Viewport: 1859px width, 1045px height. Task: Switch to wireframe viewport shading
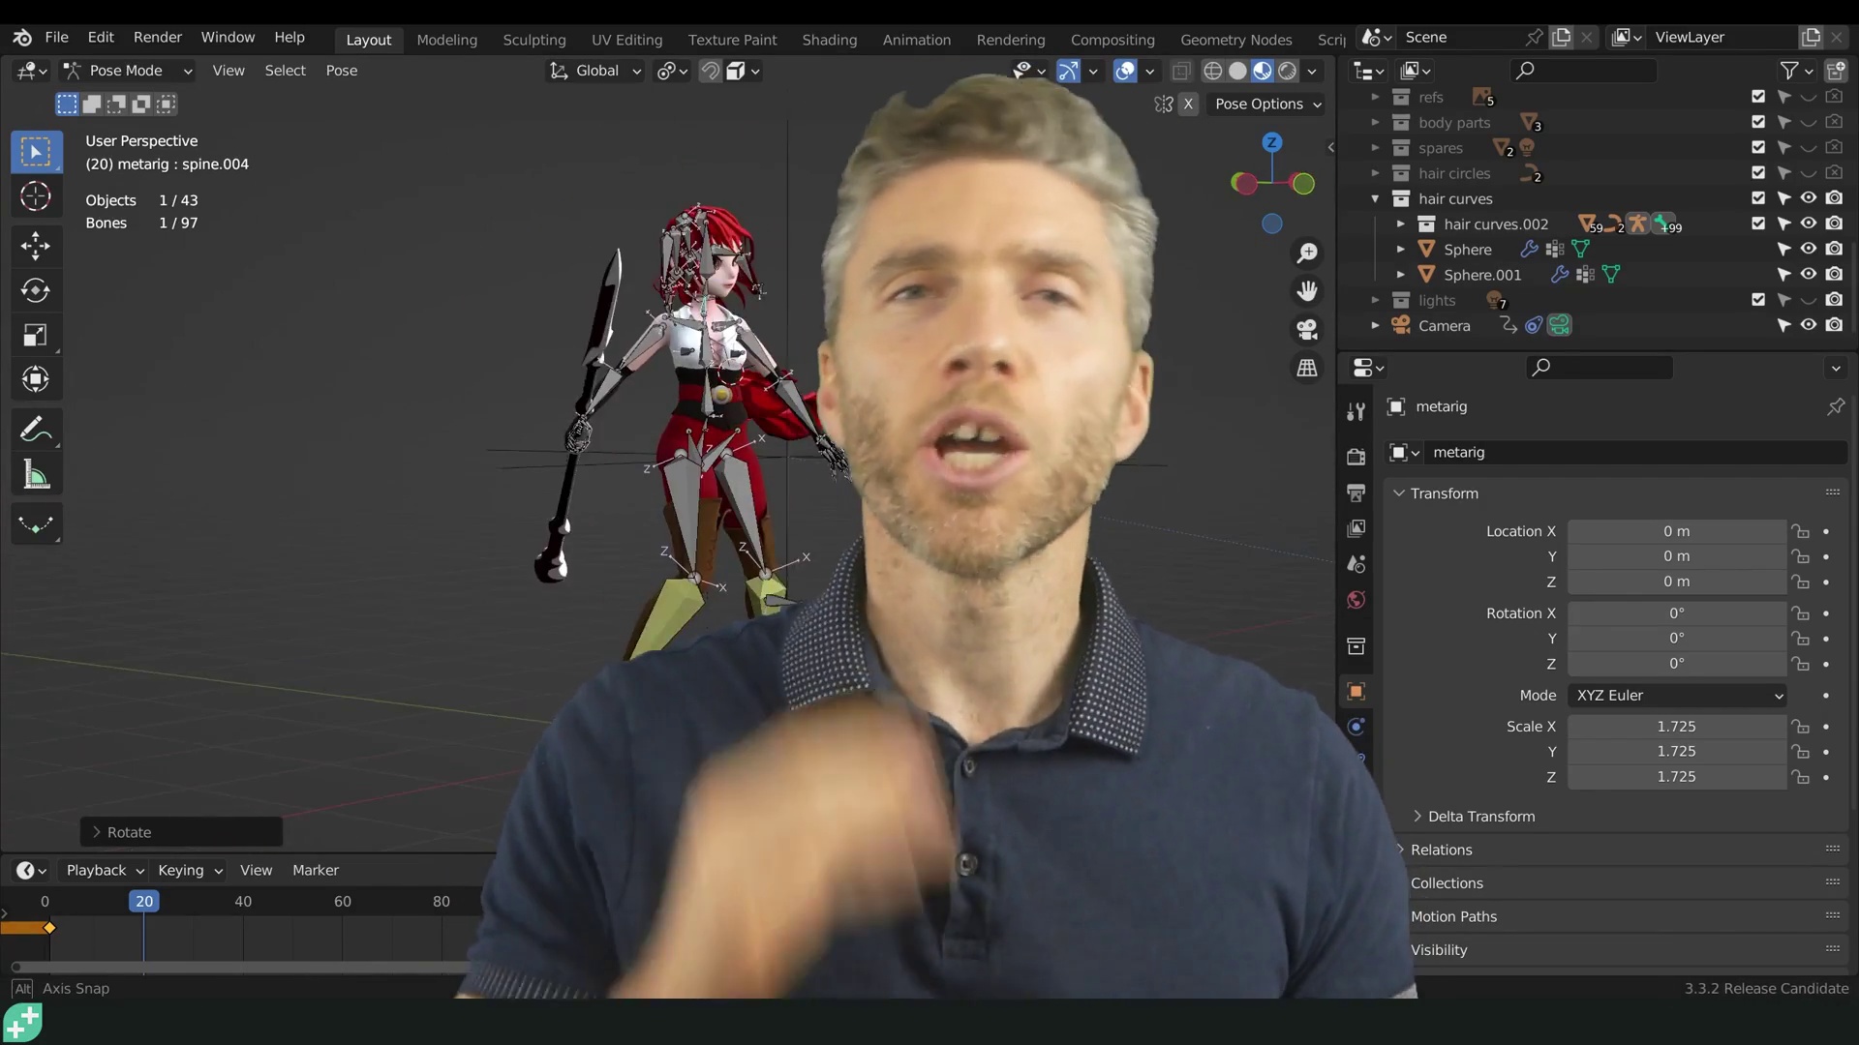coord(1212,71)
